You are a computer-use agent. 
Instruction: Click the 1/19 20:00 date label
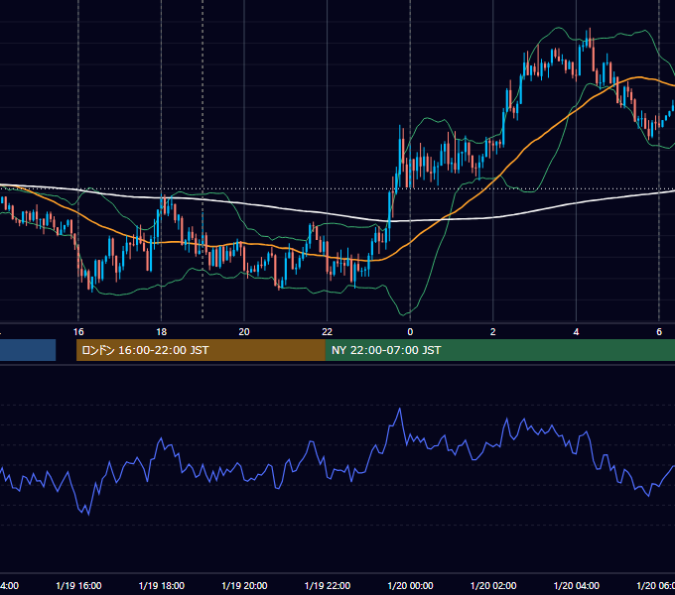244,586
